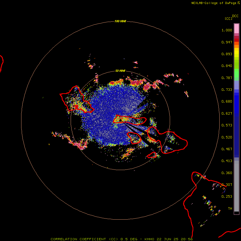The width and height of the screenshot is (241, 241).
Task: Click the 50 NMI range ring label
Action: [120, 71]
